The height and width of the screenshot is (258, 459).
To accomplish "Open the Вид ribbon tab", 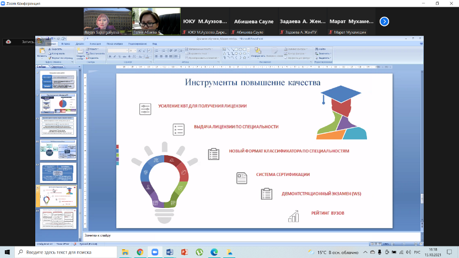I will [155, 43].
